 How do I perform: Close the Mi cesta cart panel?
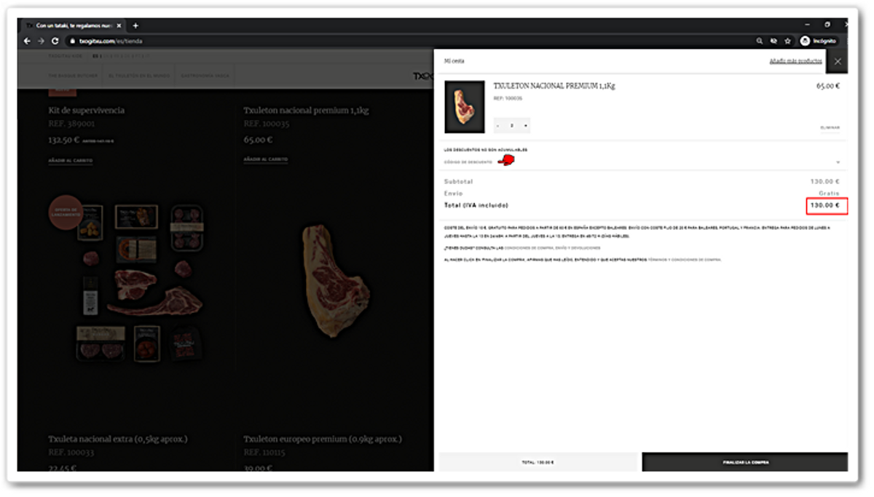[x=837, y=62]
